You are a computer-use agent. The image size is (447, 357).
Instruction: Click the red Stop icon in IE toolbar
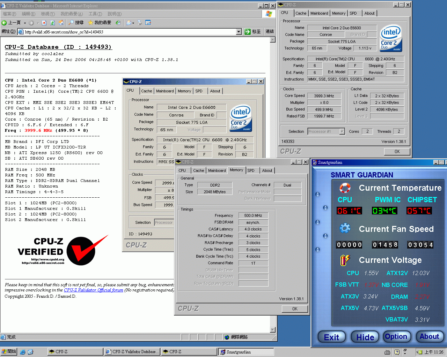coord(44,23)
